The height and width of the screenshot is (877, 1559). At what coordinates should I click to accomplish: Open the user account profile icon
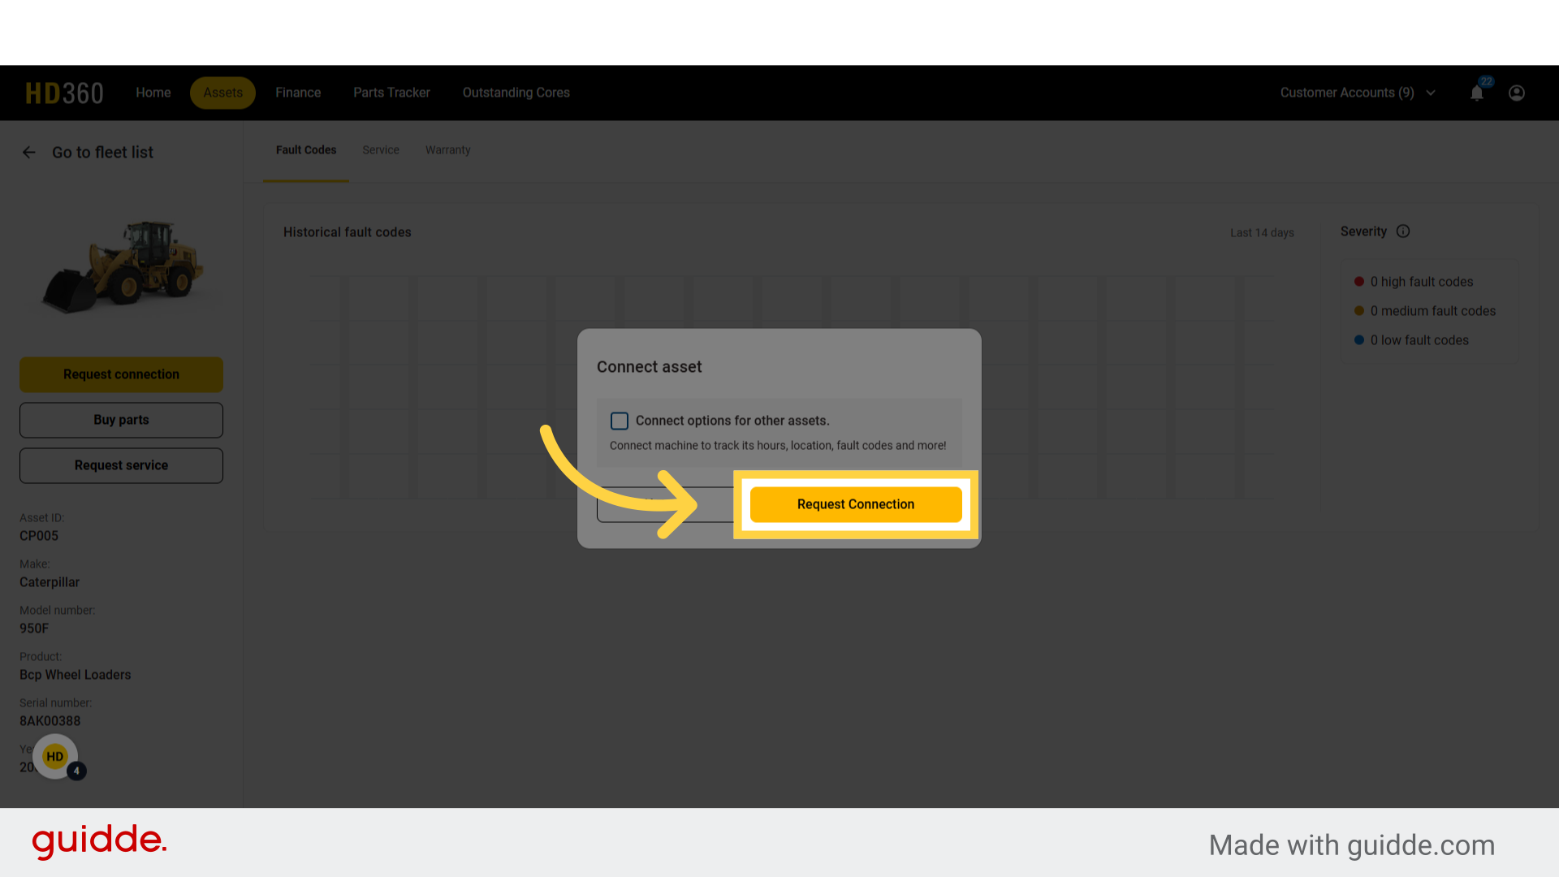pos(1517,93)
